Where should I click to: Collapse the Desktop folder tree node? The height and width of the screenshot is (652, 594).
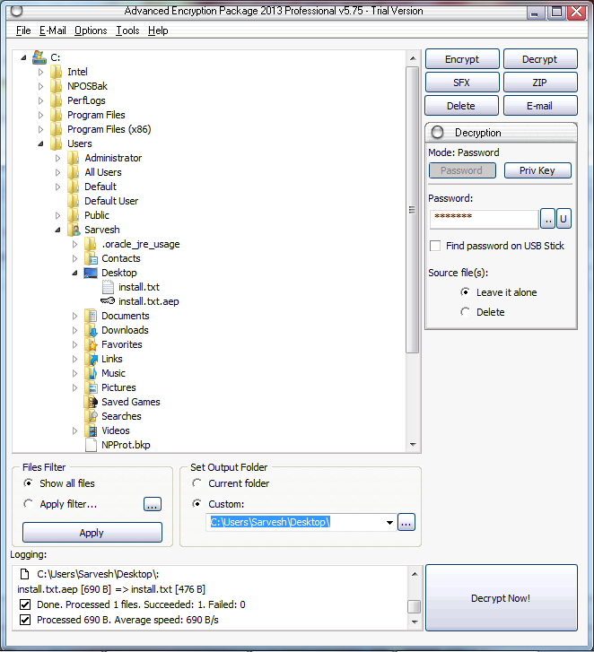(x=75, y=273)
